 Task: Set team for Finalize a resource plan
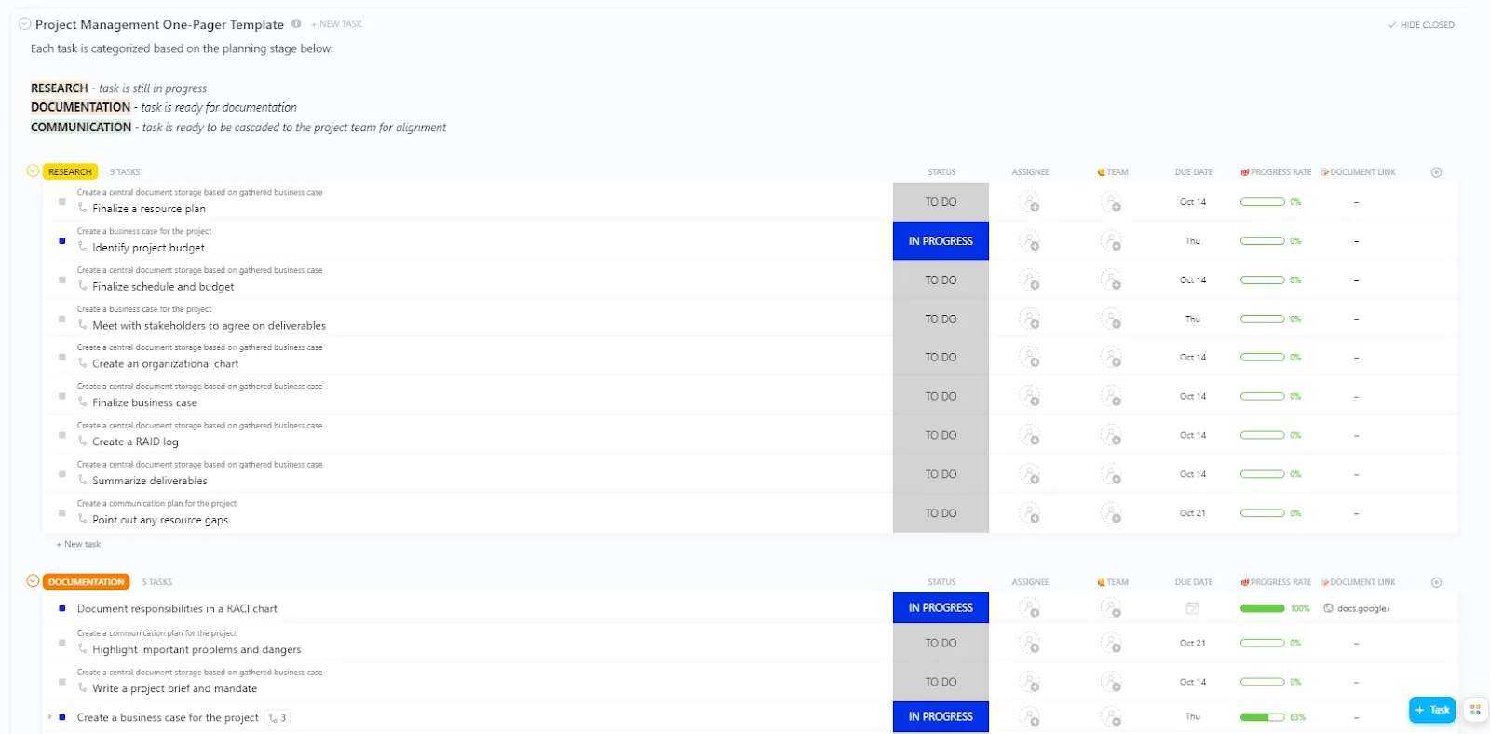pos(1111,202)
